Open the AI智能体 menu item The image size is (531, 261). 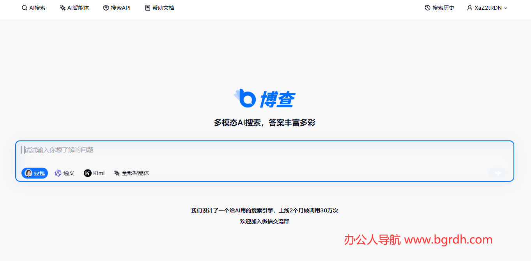[x=74, y=7]
